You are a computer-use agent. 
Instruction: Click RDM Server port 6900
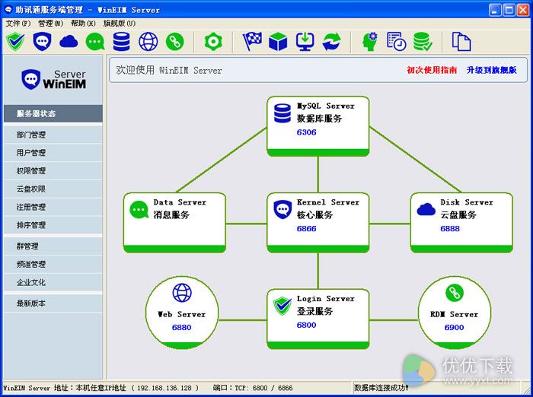[x=454, y=327]
